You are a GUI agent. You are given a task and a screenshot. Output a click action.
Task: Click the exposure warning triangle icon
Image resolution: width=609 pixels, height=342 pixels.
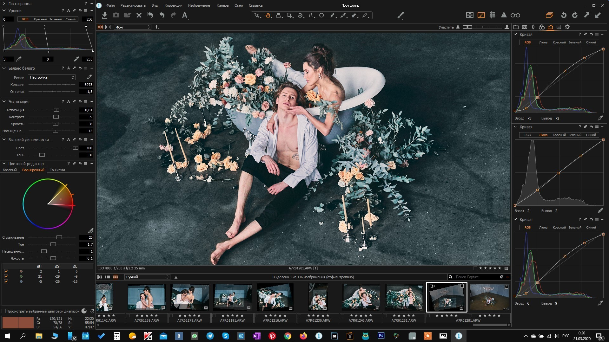(x=504, y=15)
